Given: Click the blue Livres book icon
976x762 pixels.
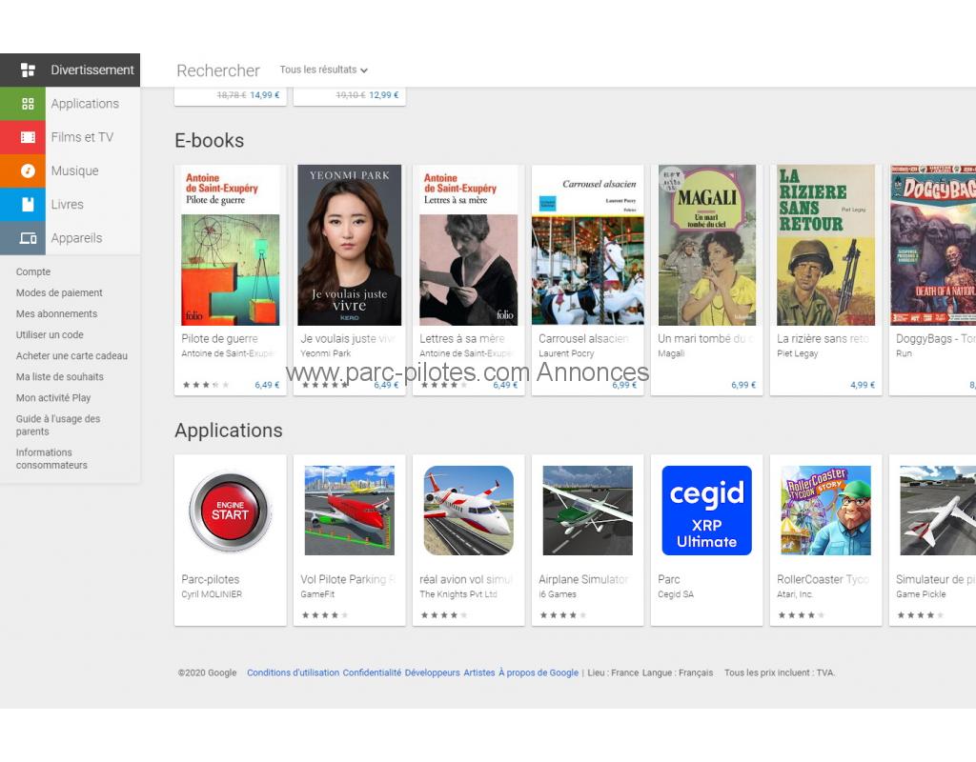Looking at the screenshot, I should point(28,205).
